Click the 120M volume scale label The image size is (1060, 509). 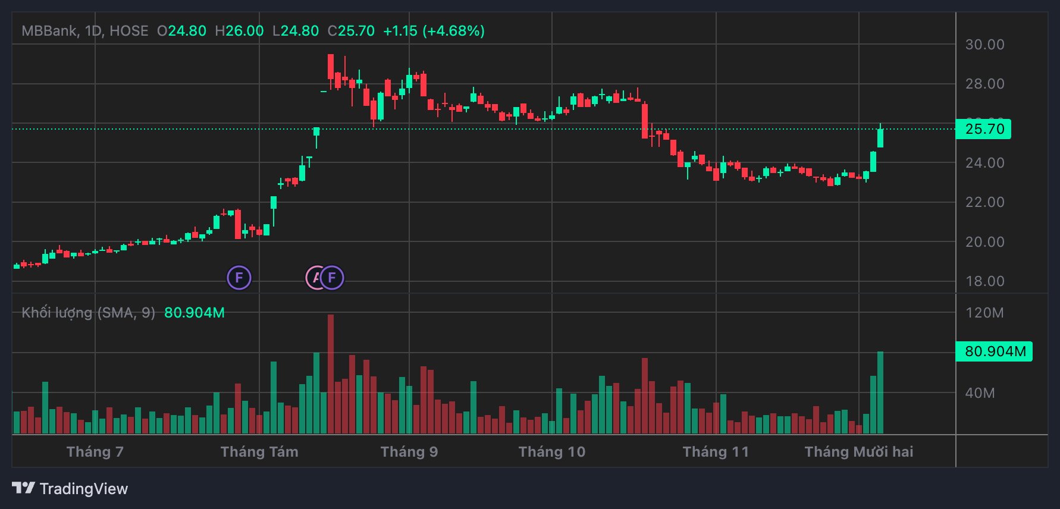[984, 313]
